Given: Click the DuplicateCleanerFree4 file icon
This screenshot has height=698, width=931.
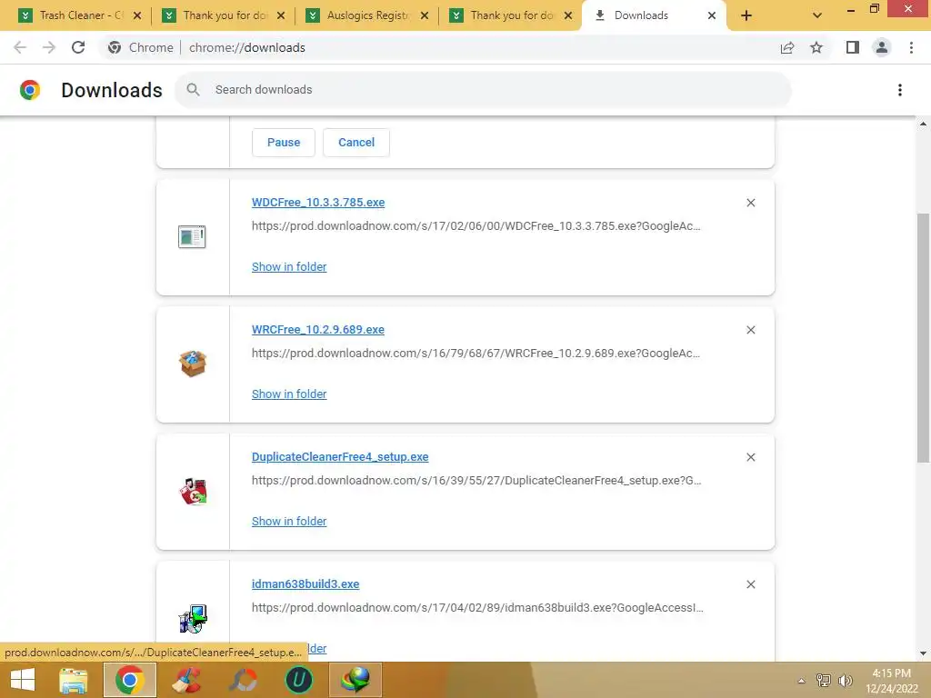Looking at the screenshot, I should [193, 492].
